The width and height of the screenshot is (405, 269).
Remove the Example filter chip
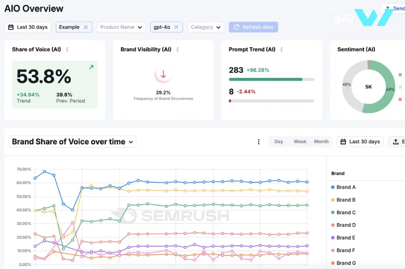(x=86, y=27)
